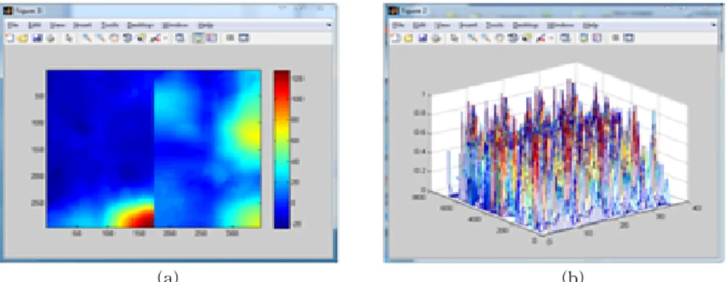Select Edit Plot arrow in 3D plot window
This screenshot has width=727, height=282.
tap(454, 38)
